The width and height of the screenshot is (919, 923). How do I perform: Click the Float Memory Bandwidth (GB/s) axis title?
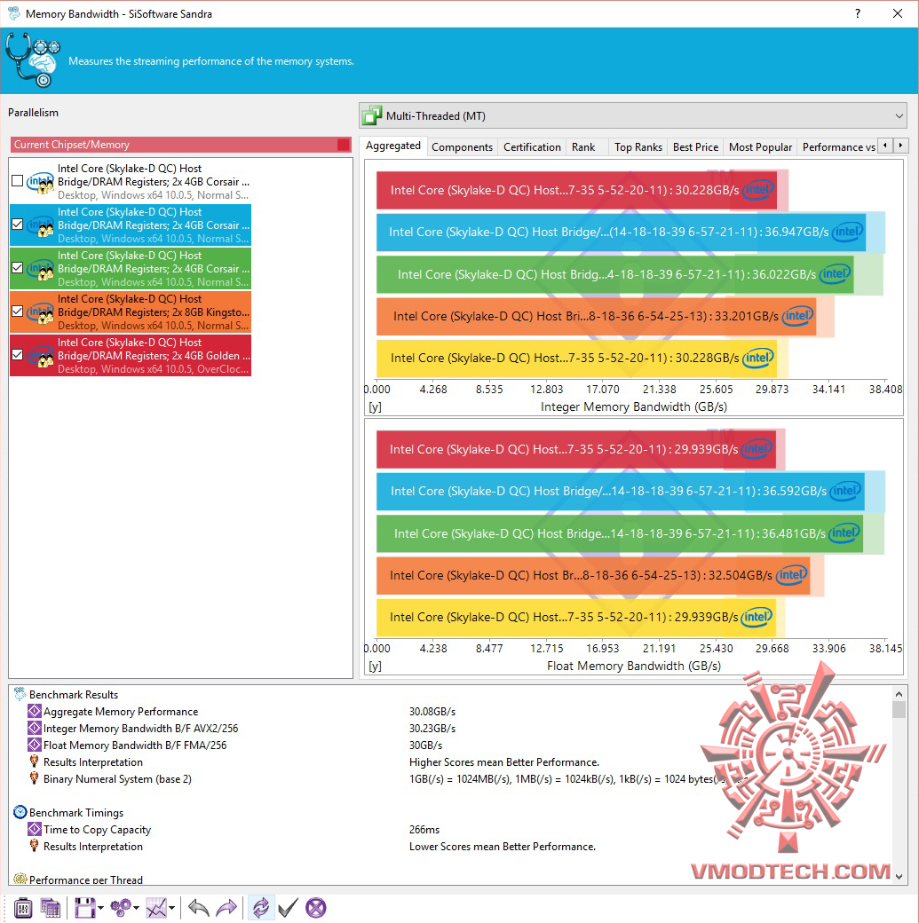634,666
